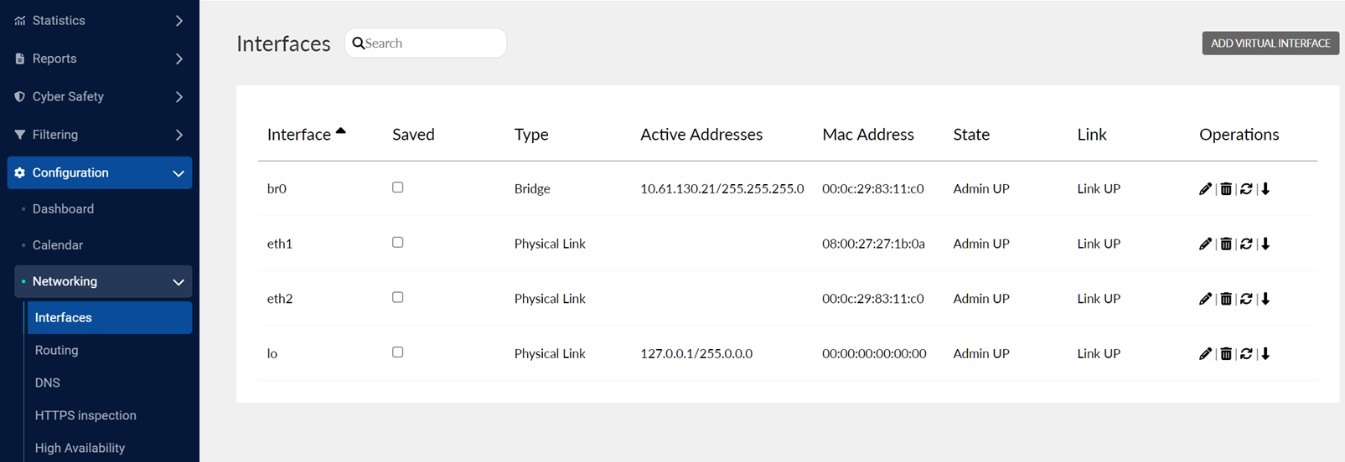Click the interfaces Search field
Viewport: 1345px width, 462px height.
click(432, 44)
